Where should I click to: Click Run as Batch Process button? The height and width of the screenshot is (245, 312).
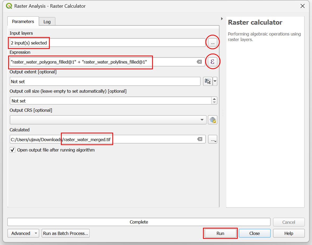click(65, 233)
